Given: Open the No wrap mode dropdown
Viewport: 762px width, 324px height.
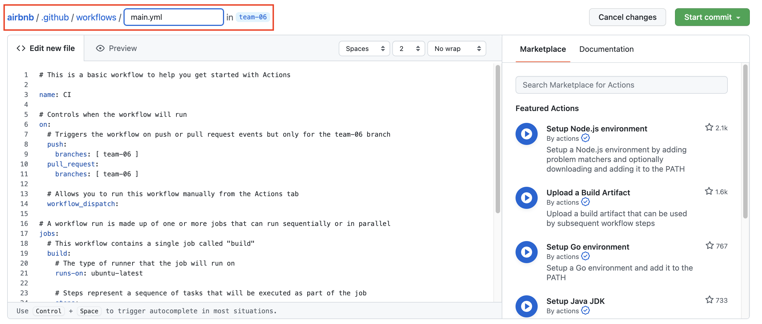Looking at the screenshot, I should (456, 49).
